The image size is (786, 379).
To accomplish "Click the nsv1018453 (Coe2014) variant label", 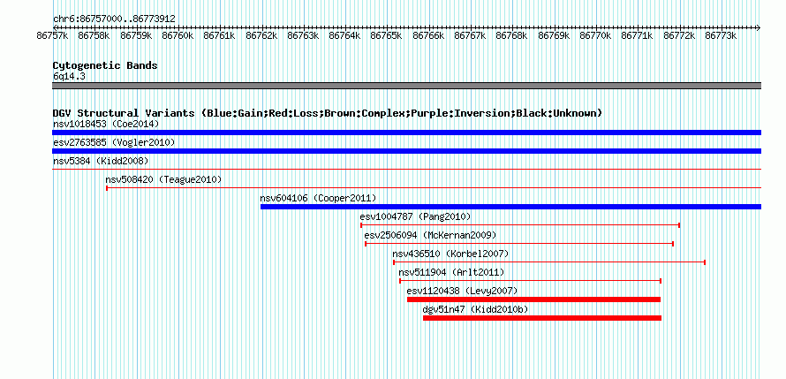I will (106, 124).
